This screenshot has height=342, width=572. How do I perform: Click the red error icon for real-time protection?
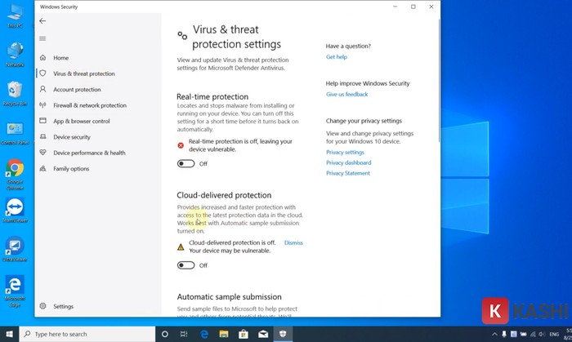(181, 145)
